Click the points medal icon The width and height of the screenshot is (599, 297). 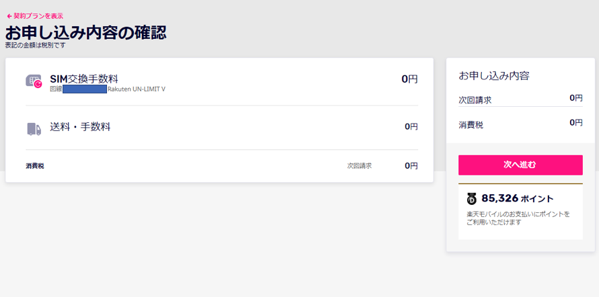pyautogui.click(x=472, y=199)
